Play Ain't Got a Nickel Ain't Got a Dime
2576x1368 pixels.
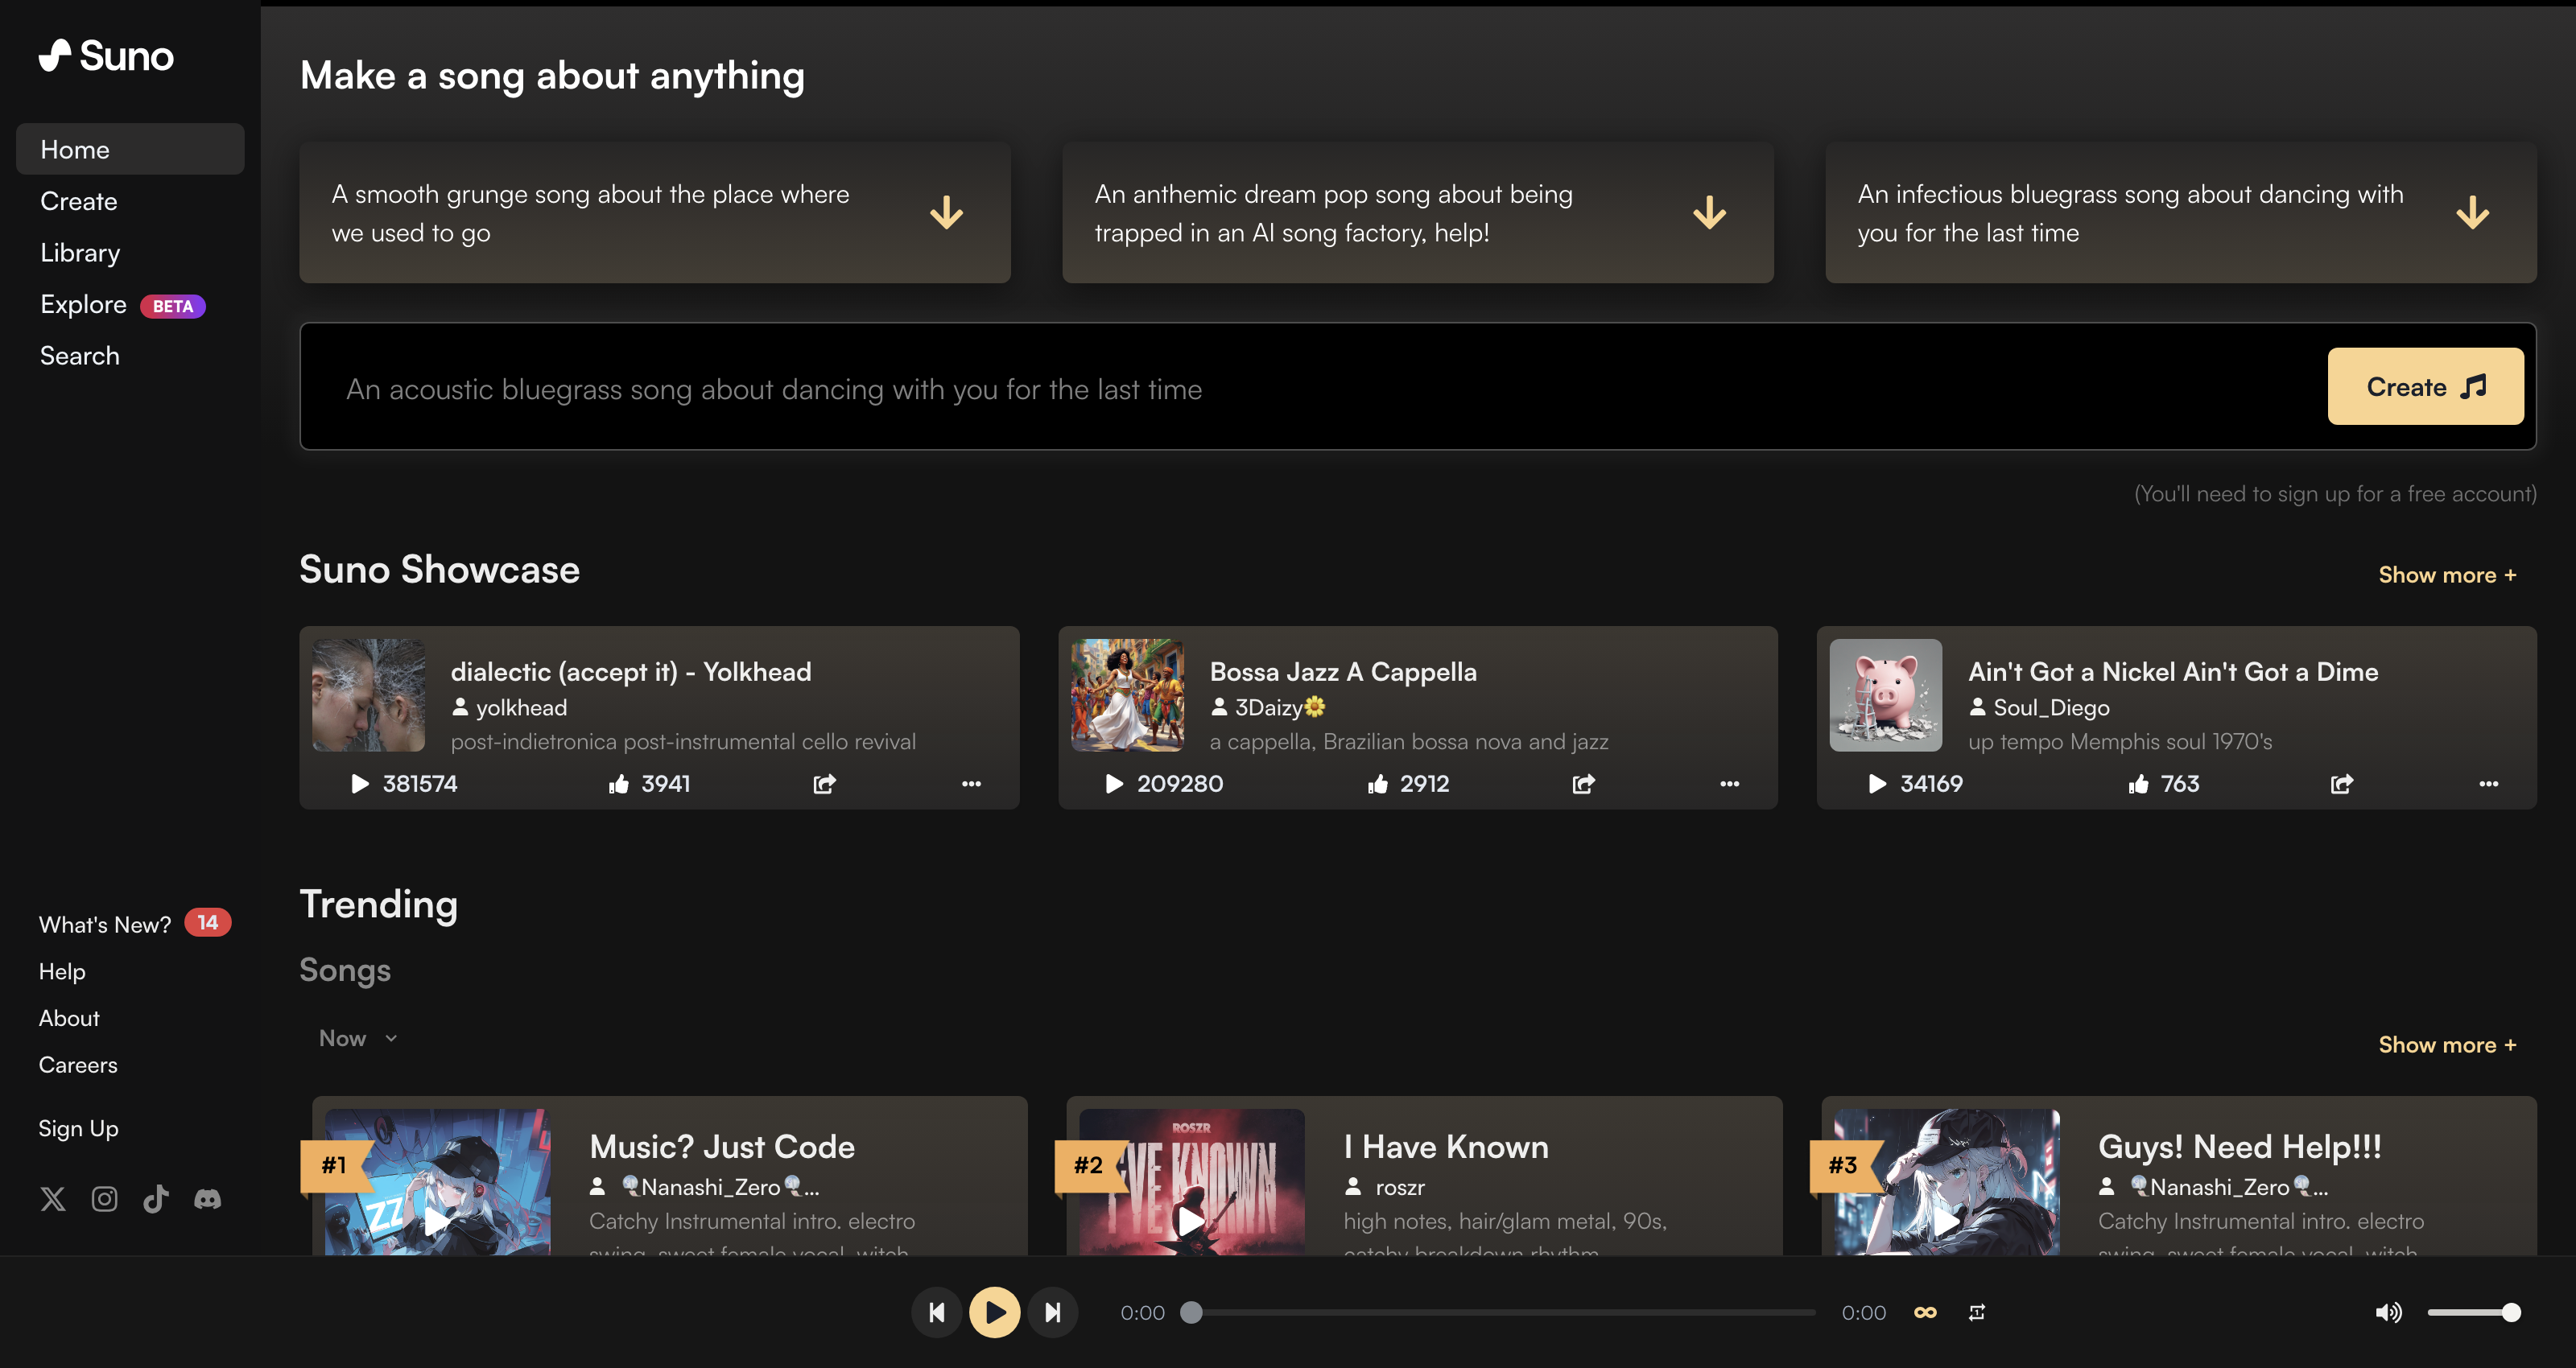(1877, 784)
